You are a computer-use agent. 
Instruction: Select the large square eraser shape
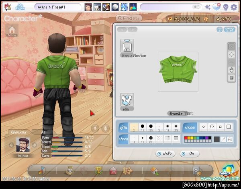[x=229, y=127]
